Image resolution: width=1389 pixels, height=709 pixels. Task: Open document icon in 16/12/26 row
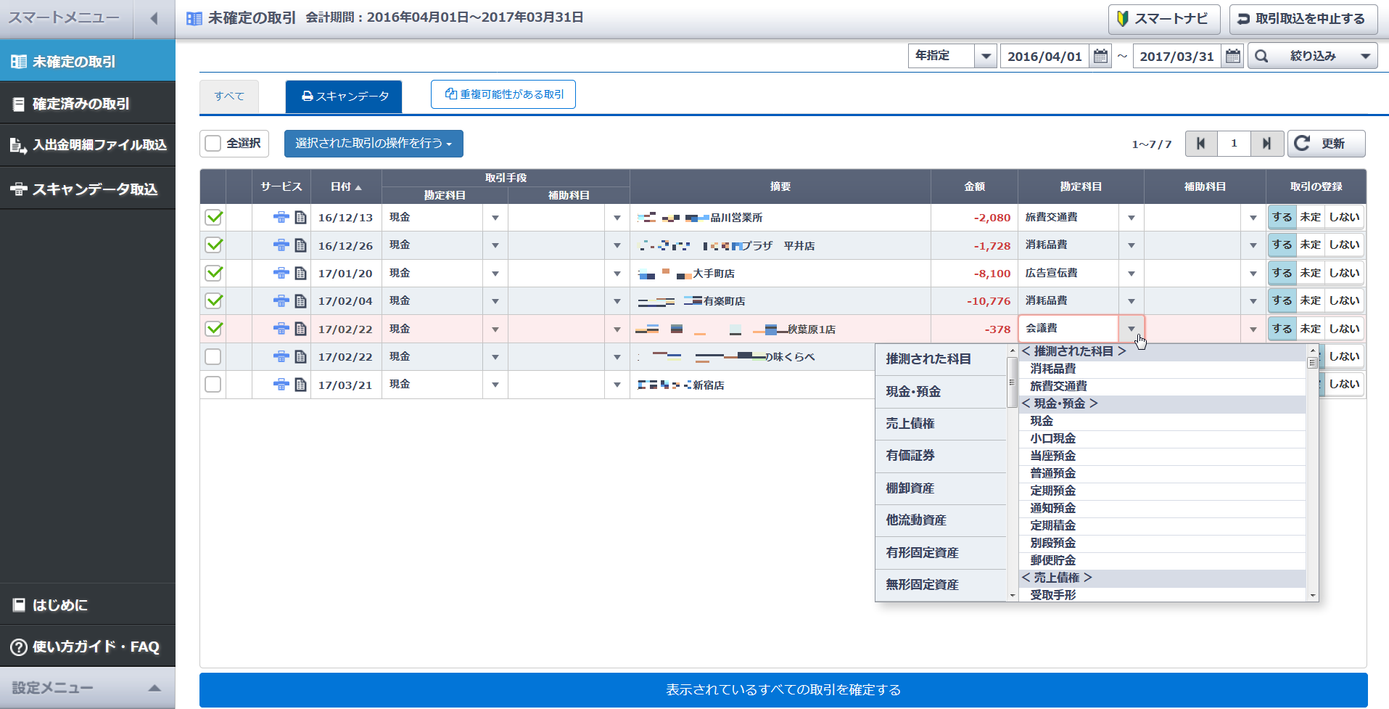[300, 245]
